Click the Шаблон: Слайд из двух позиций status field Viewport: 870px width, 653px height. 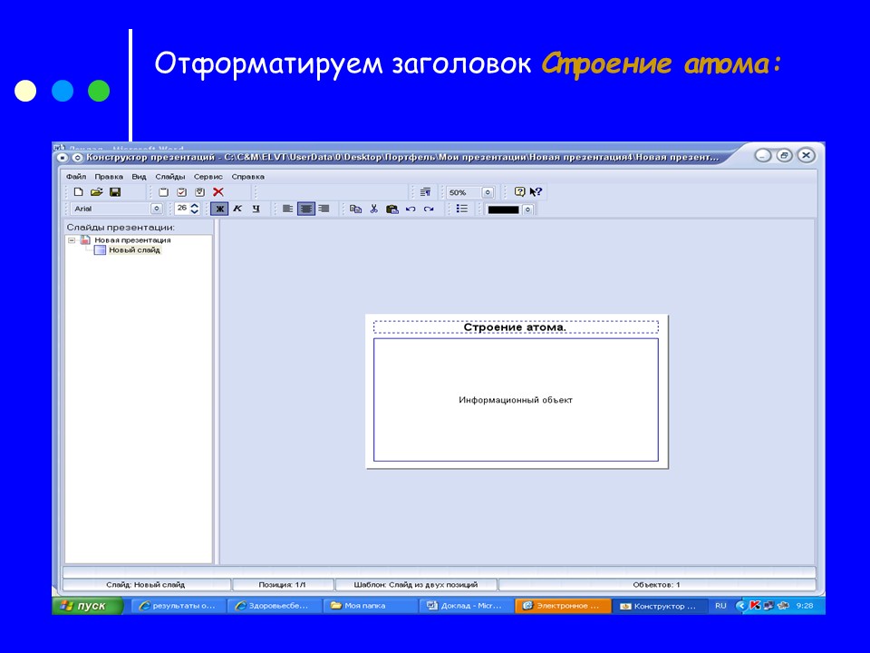(415, 584)
